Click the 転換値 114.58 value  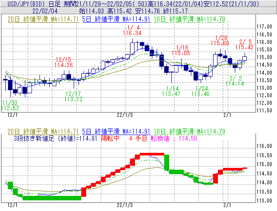point(174,138)
